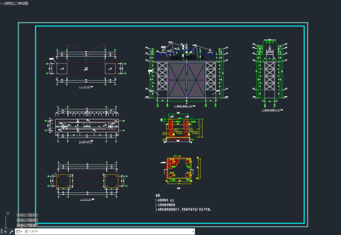341x235 pixels.
Task: Click the Y axis label of UCS icon
Action: click(x=8, y=214)
